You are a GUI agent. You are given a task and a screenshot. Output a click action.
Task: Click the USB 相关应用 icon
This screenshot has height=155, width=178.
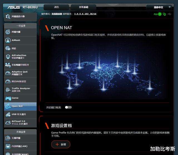(x=8, y=114)
